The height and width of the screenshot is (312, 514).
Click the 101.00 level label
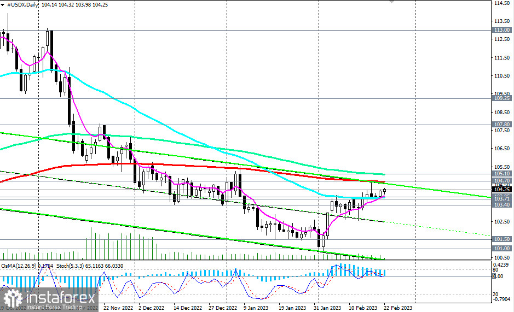coord(502,249)
